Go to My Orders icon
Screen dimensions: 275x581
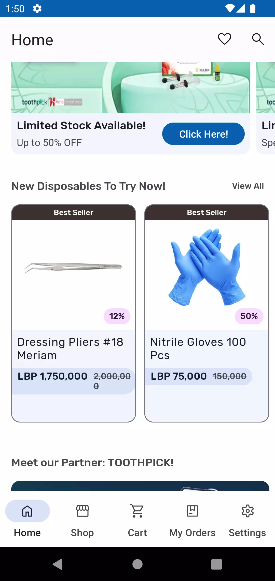point(192,511)
